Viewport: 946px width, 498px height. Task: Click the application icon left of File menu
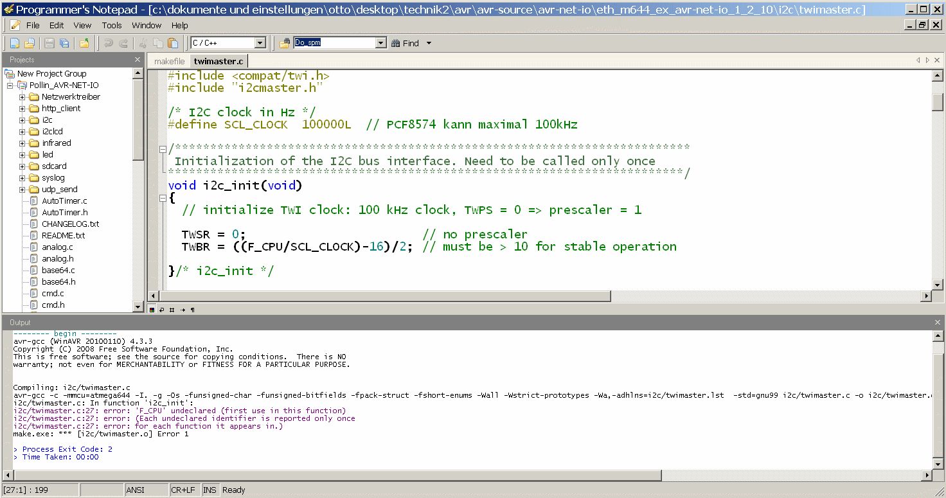[14, 25]
